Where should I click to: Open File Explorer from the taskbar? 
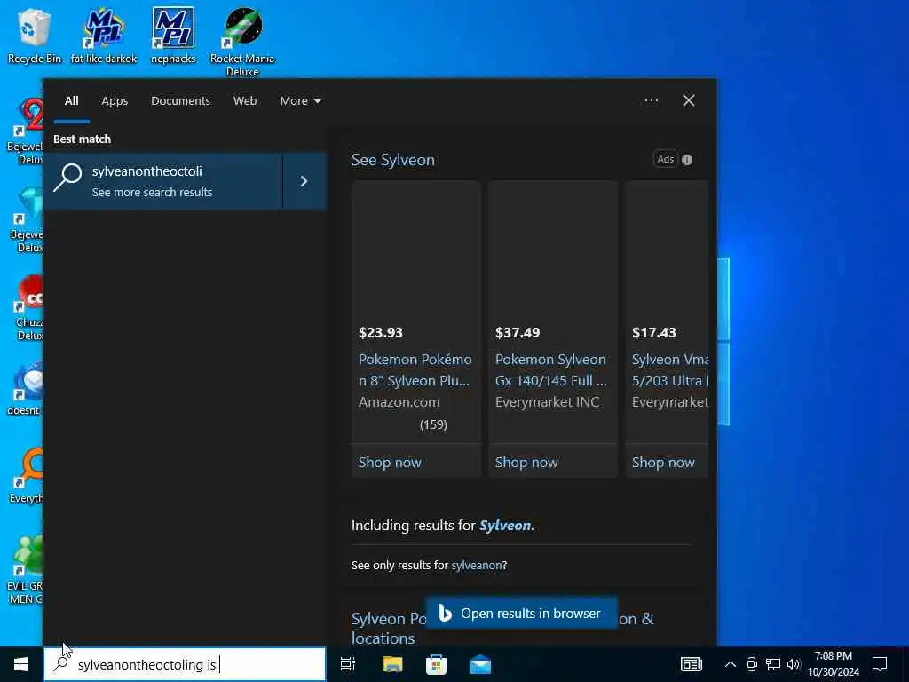click(392, 664)
